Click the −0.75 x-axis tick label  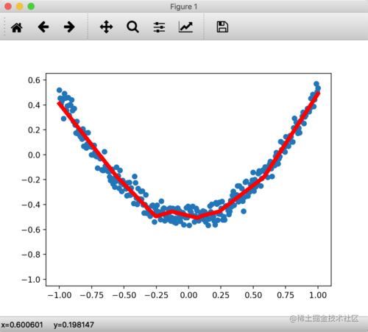(92, 295)
